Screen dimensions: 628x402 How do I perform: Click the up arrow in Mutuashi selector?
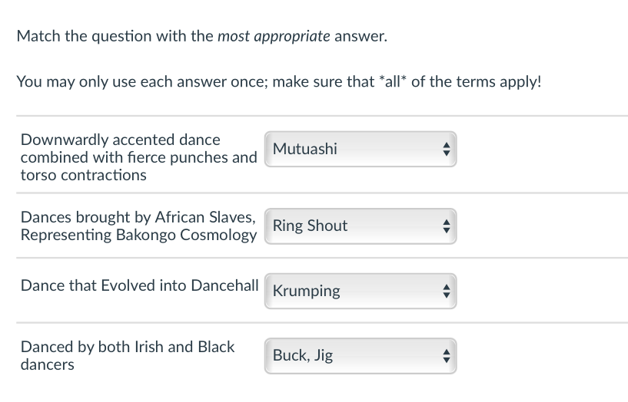coord(447,145)
